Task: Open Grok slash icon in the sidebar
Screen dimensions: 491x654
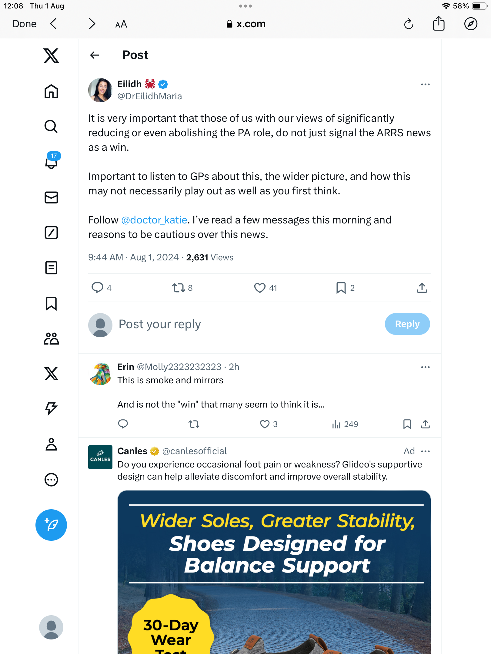Action: point(51,233)
